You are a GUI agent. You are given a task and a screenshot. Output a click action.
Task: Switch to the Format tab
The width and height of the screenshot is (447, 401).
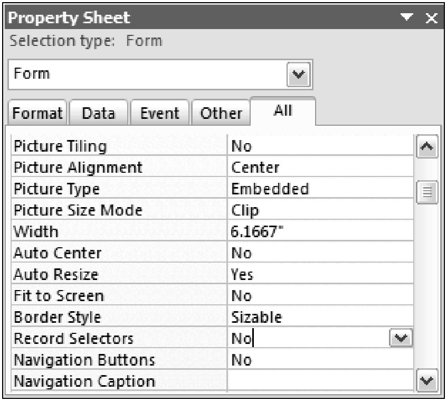coord(37,114)
